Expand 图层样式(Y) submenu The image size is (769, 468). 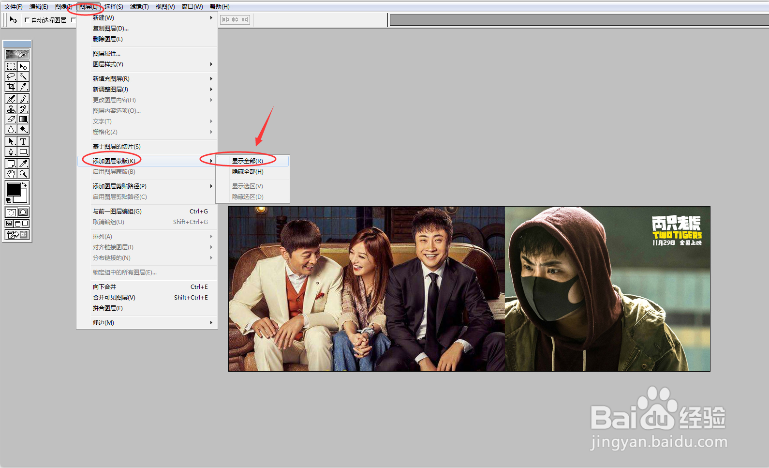148,64
